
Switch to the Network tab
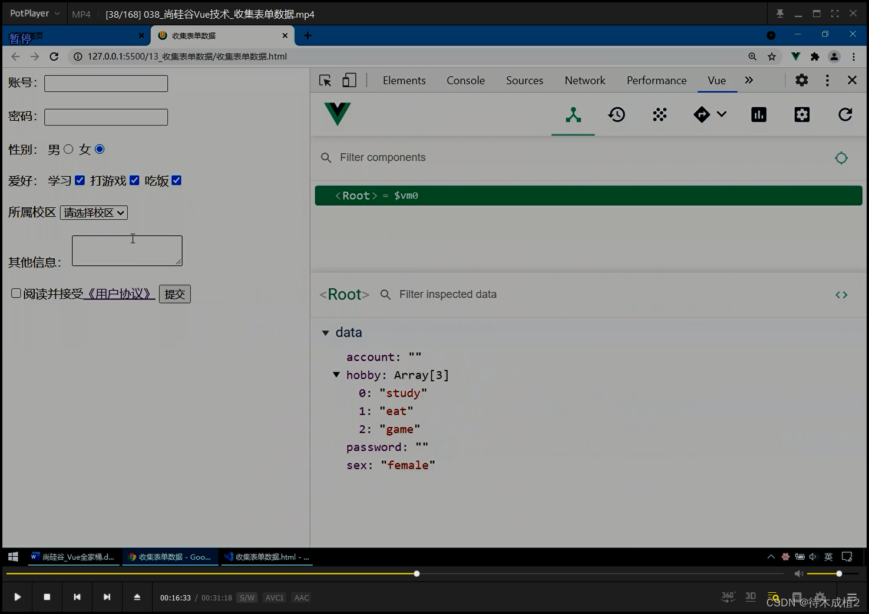click(x=585, y=80)
